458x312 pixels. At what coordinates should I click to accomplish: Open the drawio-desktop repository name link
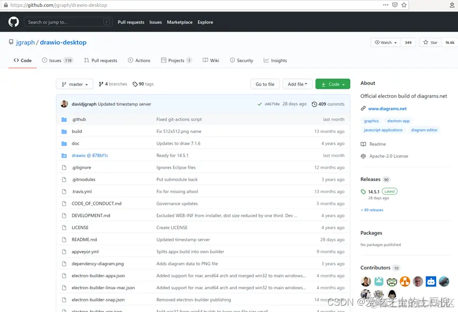coord(63,42)
